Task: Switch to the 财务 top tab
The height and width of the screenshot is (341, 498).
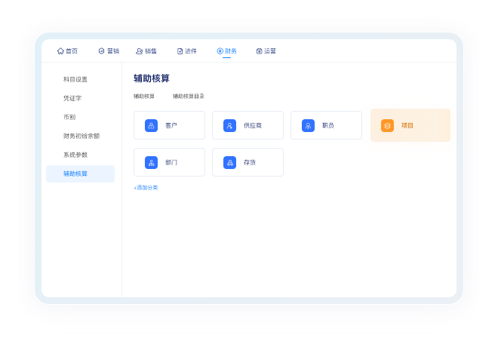Action: click(x=226, y=51)
